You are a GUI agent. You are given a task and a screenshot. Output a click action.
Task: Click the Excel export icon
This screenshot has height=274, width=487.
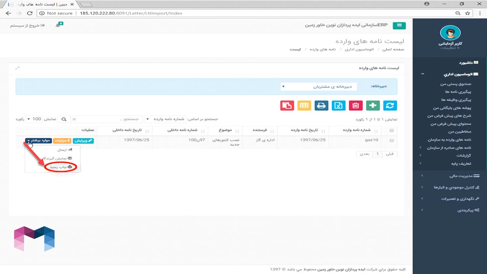pyautogui.click(x=339, y=106)
